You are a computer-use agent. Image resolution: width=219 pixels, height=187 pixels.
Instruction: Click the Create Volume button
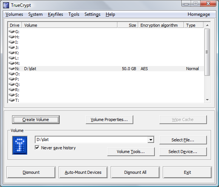pyautogui.click(x=36, y=120)
